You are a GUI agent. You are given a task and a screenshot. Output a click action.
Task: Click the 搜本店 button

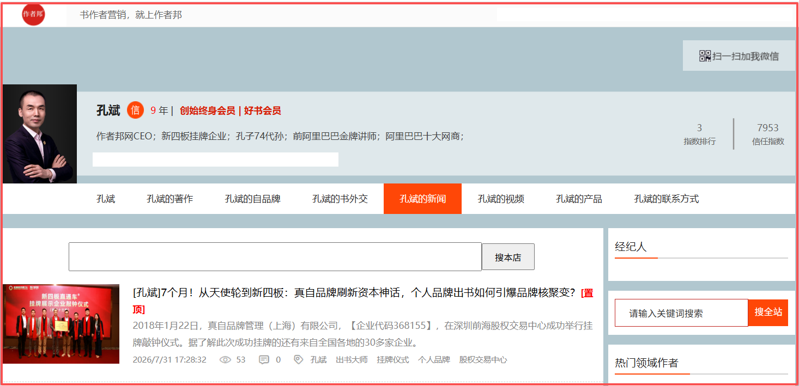tap(508, 257)
